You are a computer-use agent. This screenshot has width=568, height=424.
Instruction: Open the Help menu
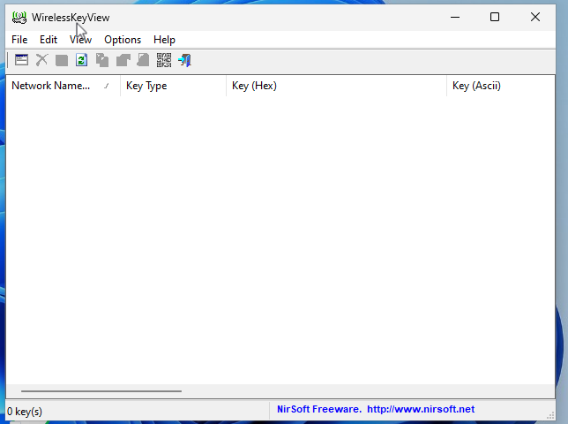164,40
